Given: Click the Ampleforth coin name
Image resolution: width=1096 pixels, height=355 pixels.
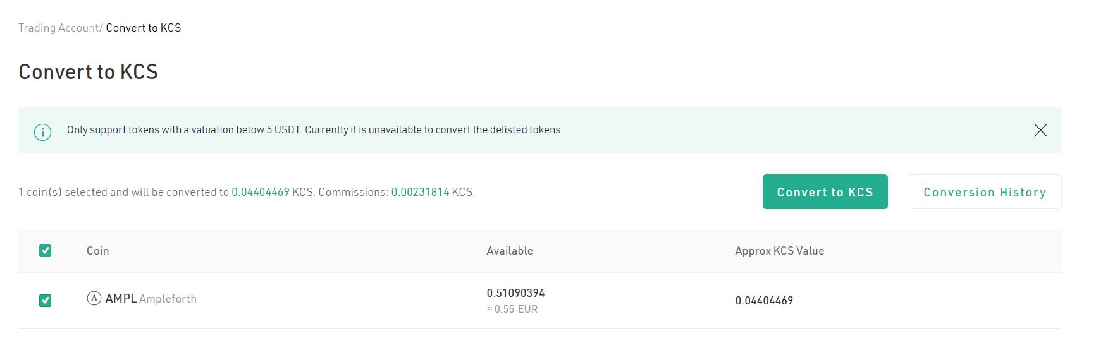Looking at the screenshot, I should 168,299.
